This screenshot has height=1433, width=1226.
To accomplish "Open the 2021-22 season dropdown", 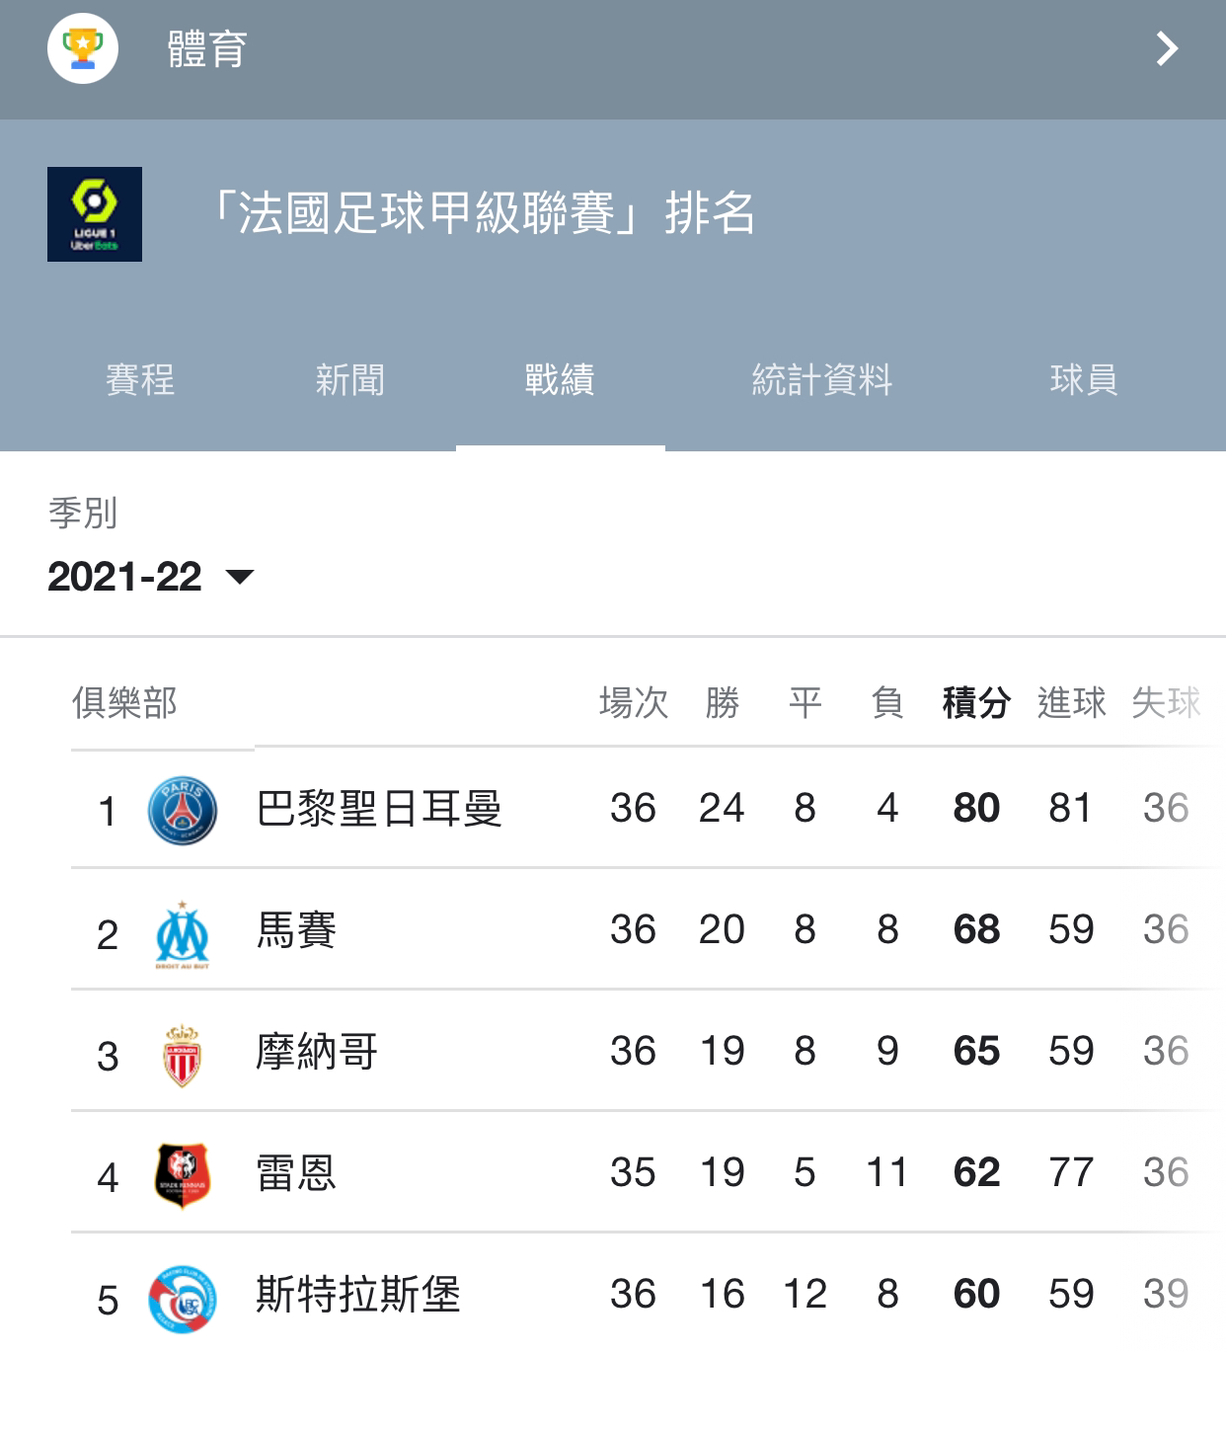I will (x=151, y=577).
